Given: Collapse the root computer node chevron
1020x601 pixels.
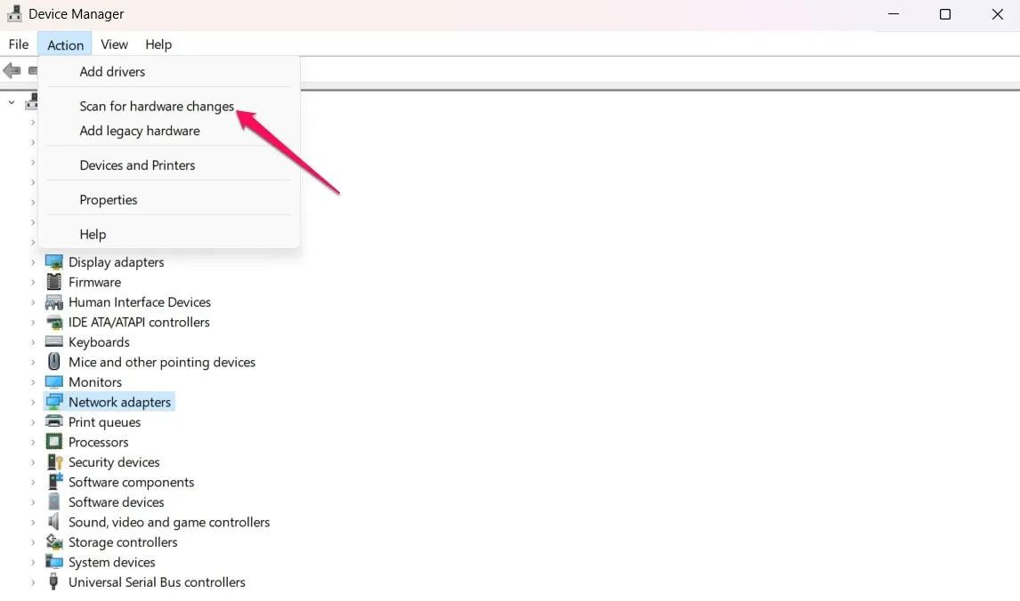Looking at the screenshot, I should click(11, 102).
